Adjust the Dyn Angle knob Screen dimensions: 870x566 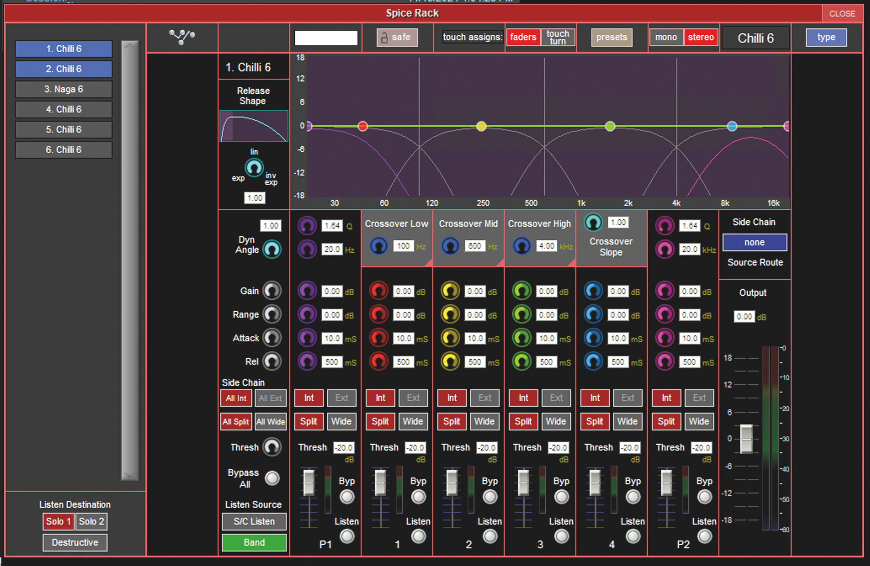(x=272, y=249)
